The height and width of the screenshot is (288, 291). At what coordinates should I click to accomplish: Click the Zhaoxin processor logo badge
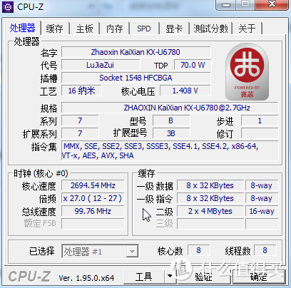(x=247, y=72)
